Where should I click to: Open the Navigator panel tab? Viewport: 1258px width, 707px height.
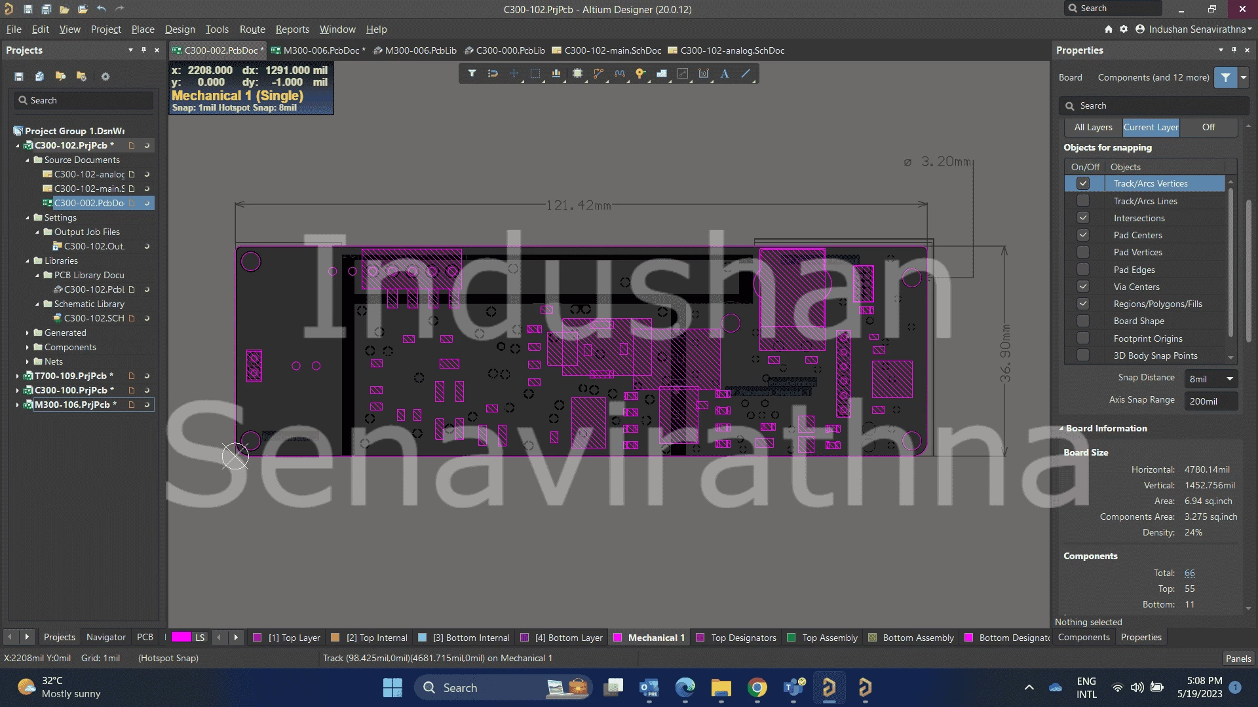(x=106, y=637)
